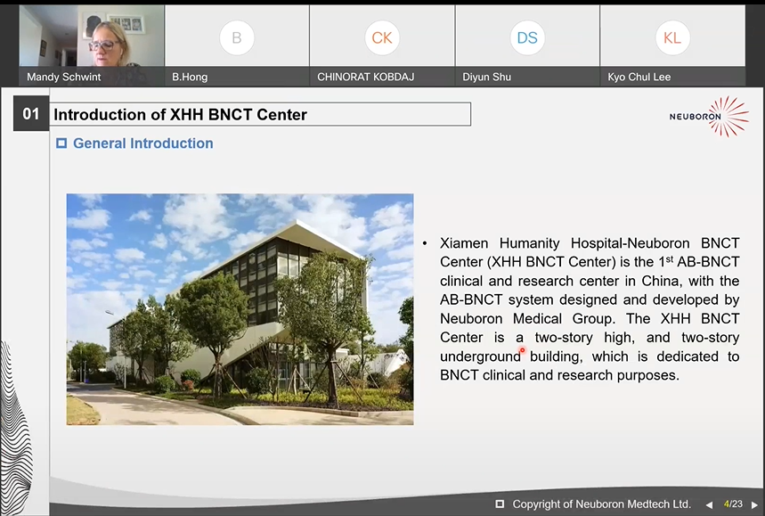The width and height of the screenshot is (765, 516).
Task: Click the square icon beside the copyright text
Action: click(x=500, y=504)
